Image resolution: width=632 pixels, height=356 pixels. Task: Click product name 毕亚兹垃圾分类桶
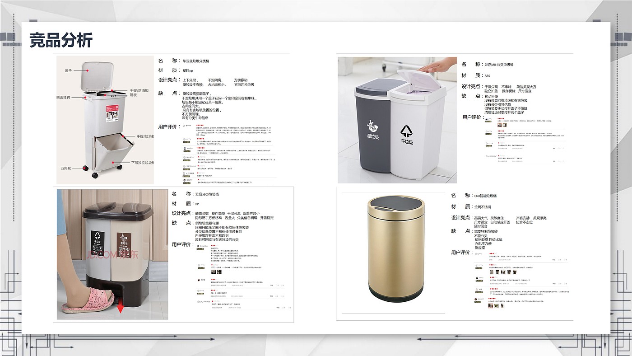tap(196, 61)
